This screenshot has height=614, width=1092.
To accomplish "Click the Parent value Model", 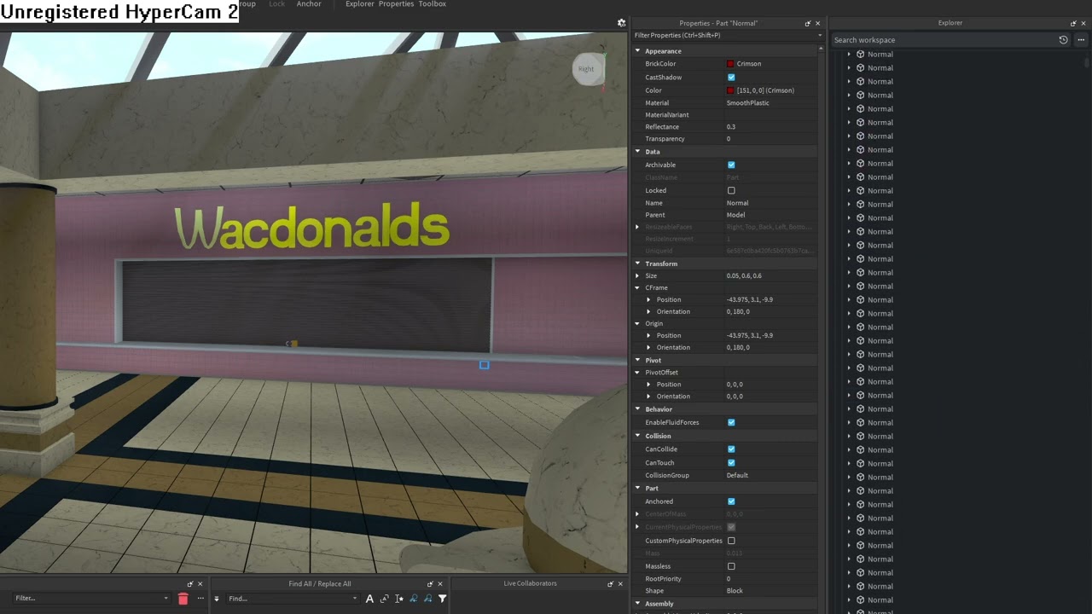I will coord(736,216).
